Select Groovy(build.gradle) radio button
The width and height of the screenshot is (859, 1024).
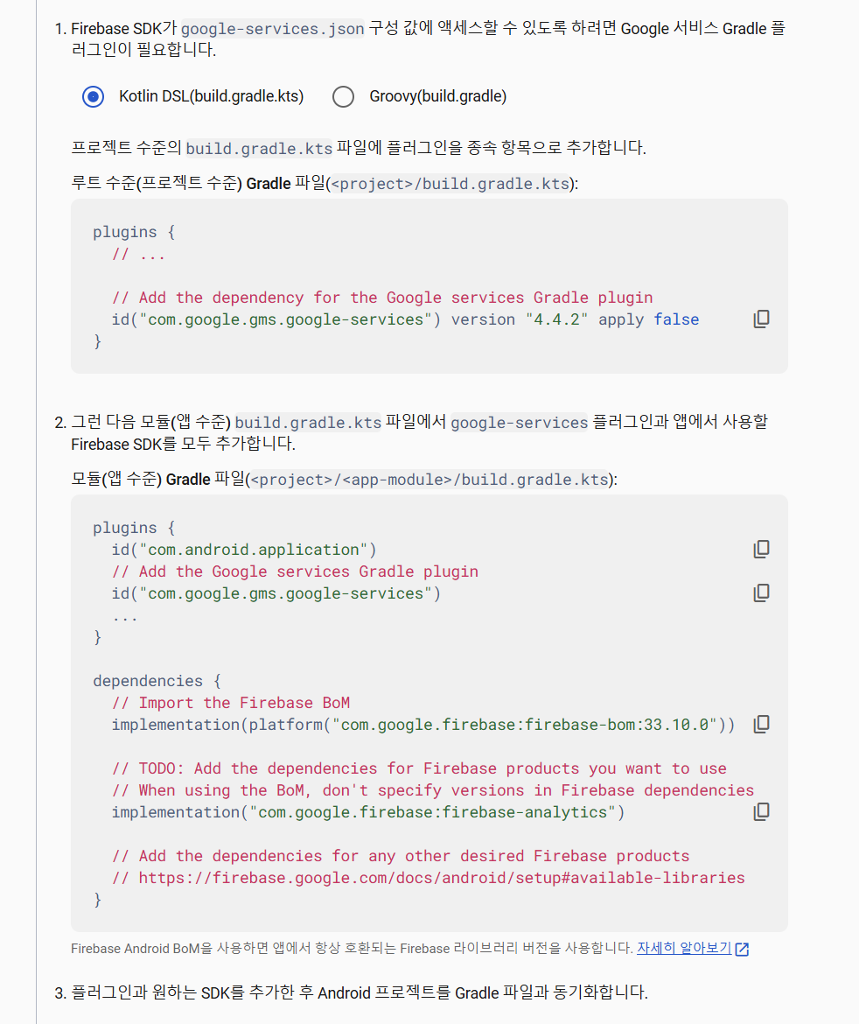[x=344, y=96]
